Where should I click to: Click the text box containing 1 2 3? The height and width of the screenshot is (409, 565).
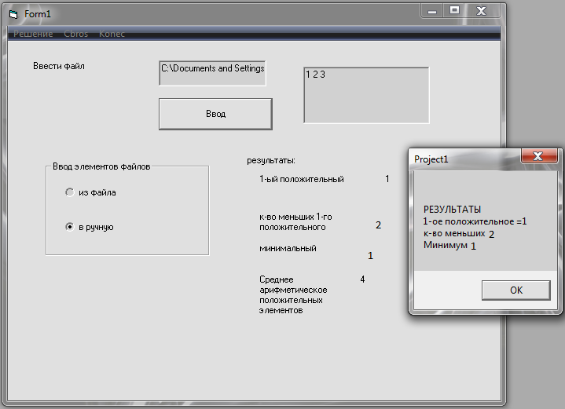pyautogui.click(x=366, y=96)
